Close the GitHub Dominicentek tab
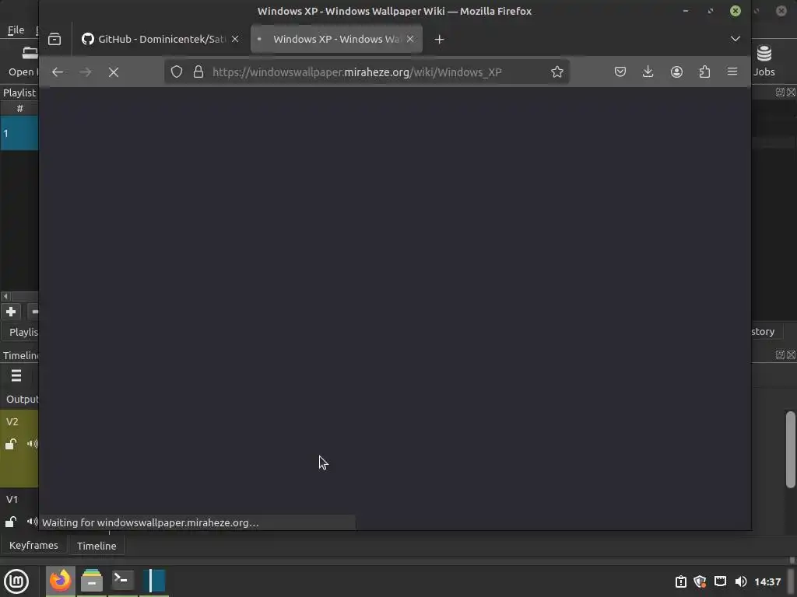Viewport: 797px width, 597px height. 235,39
